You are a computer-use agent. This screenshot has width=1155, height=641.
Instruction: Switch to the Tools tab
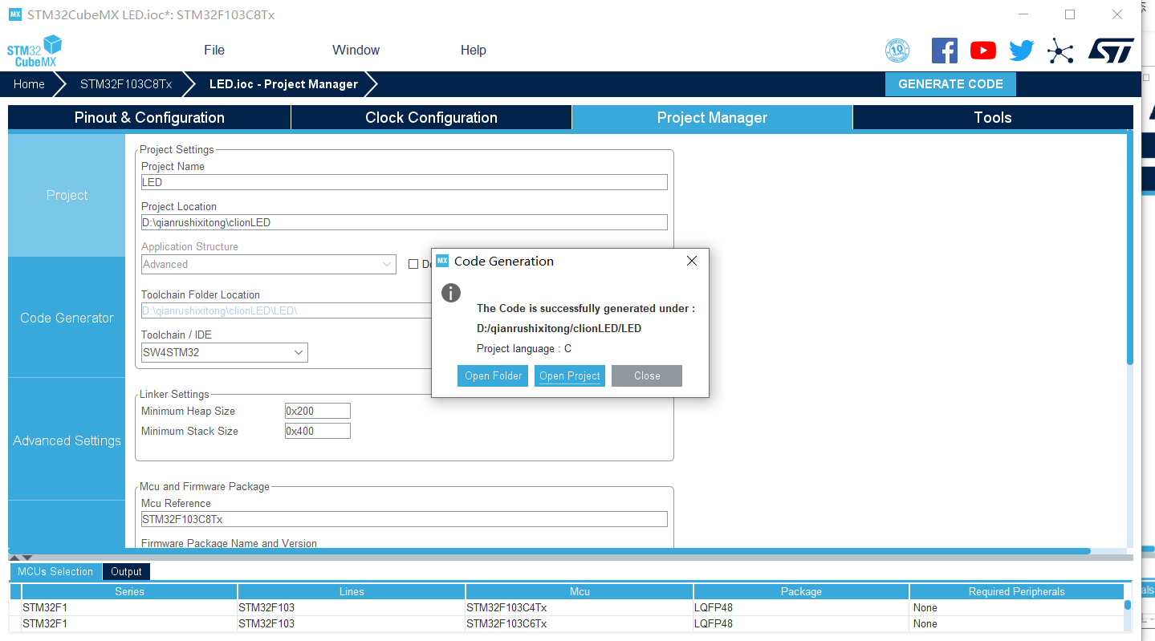point(993,117)
